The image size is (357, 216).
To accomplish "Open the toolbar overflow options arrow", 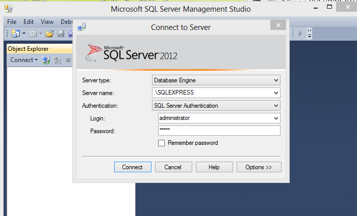I will [x=309, y=34].
